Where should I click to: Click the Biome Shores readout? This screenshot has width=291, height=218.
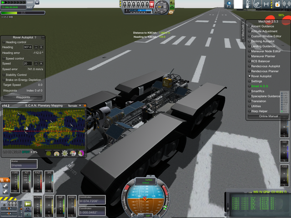(24, 164)
